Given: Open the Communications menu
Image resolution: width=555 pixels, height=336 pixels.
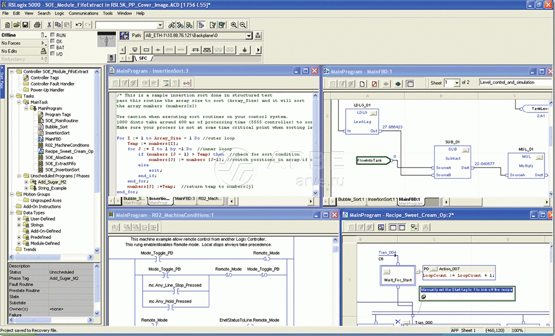Looking at the screenshot, I should click(x=83, y=13).
